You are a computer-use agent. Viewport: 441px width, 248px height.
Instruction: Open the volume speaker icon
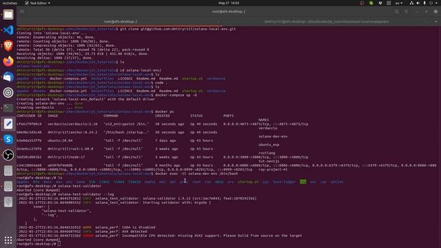click(x=418, y=3)
